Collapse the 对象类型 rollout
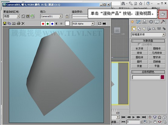 [x=148, y=41]
